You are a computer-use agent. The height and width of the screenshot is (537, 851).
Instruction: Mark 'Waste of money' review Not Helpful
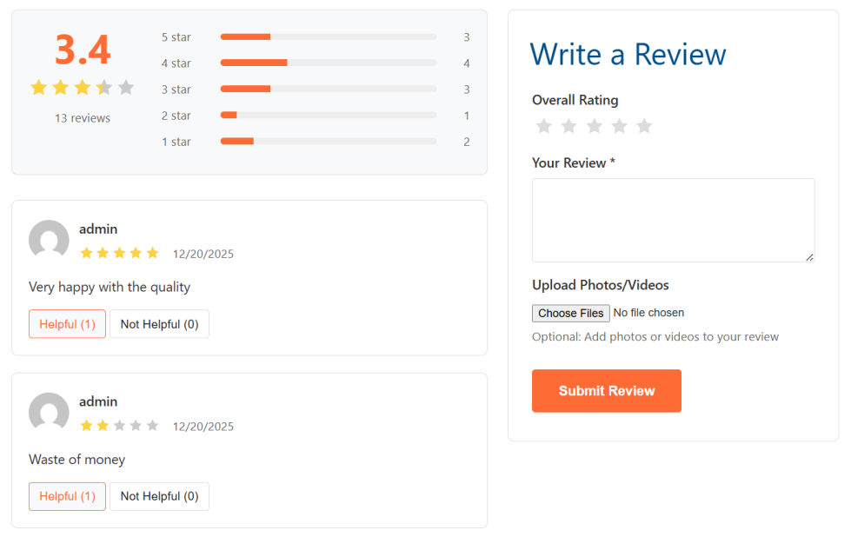pyautogui.click(x=159, y=496)
